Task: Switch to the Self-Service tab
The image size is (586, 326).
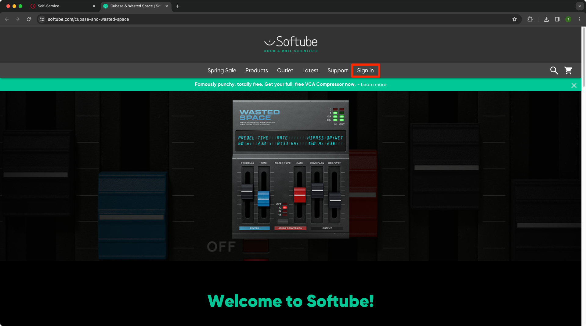Action: (64, 6)
